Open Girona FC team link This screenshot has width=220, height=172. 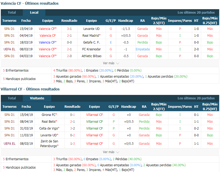pyautogui.click(x=49, y=115)
